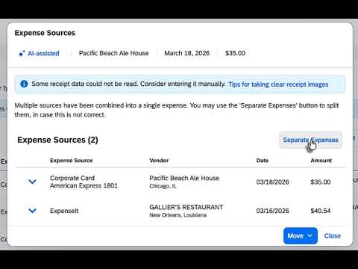The height and width of the screenshot is (269, 358).
Task: Select GALLIER'S RESTAURANT vendor cell
Action: click(x=186, y=207)
